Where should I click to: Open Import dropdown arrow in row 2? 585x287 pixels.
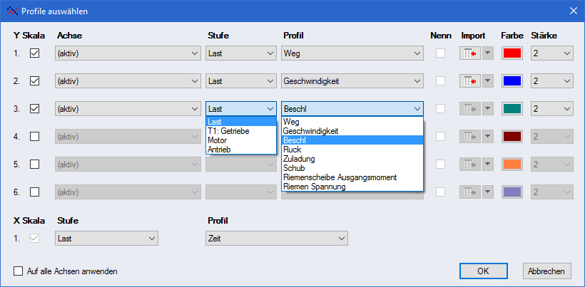pyautogui.click(x=488, y=81)
